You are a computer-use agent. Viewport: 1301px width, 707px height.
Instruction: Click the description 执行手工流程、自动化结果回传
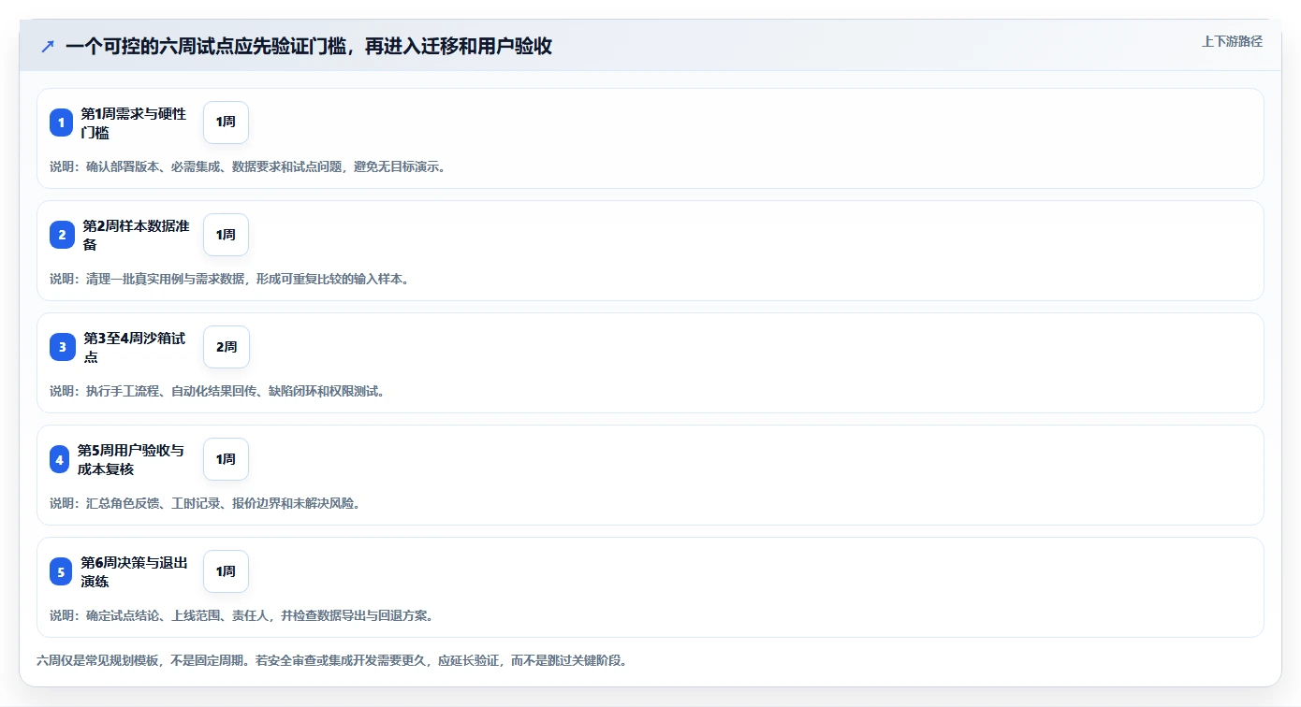[x=217, y=391]
